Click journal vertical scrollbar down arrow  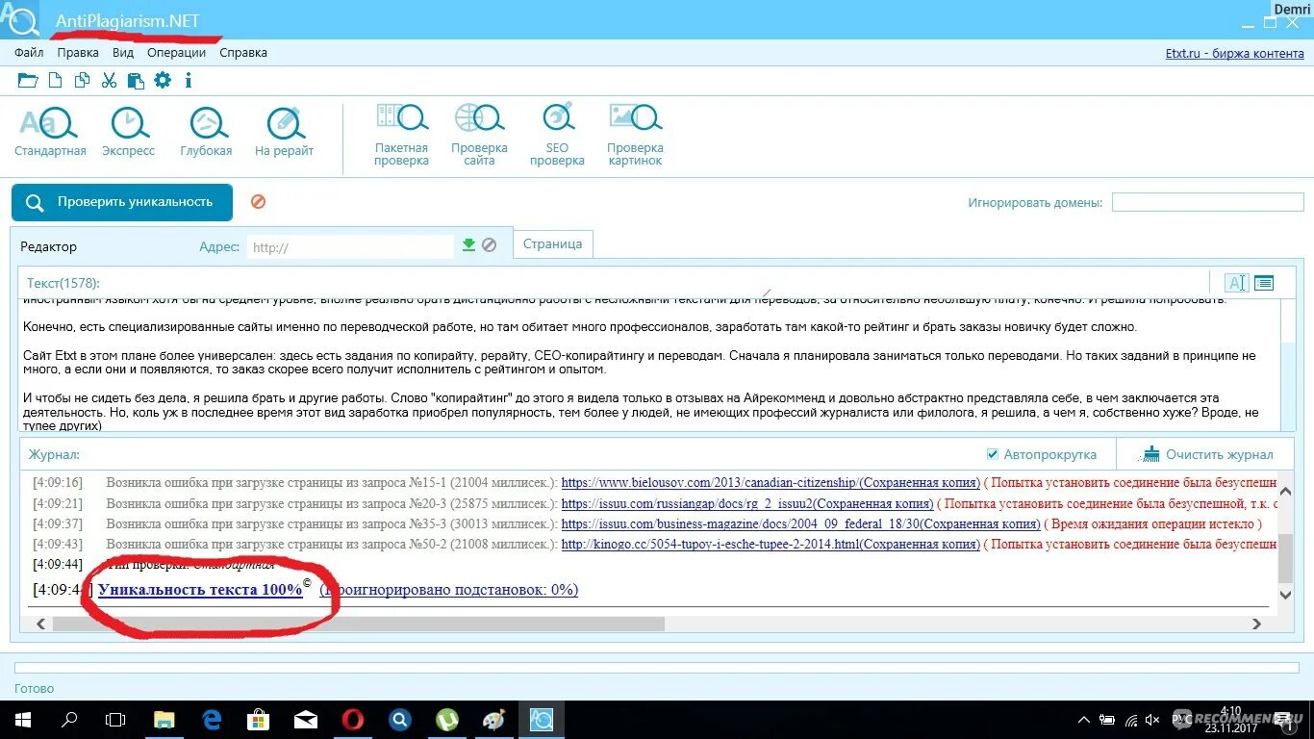point(1286,595)
